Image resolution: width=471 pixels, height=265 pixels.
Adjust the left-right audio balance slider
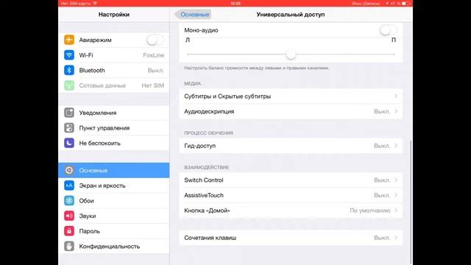(x=291, y=54)
